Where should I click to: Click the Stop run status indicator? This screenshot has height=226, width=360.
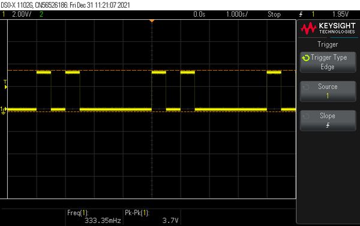(x=274, y=14)
